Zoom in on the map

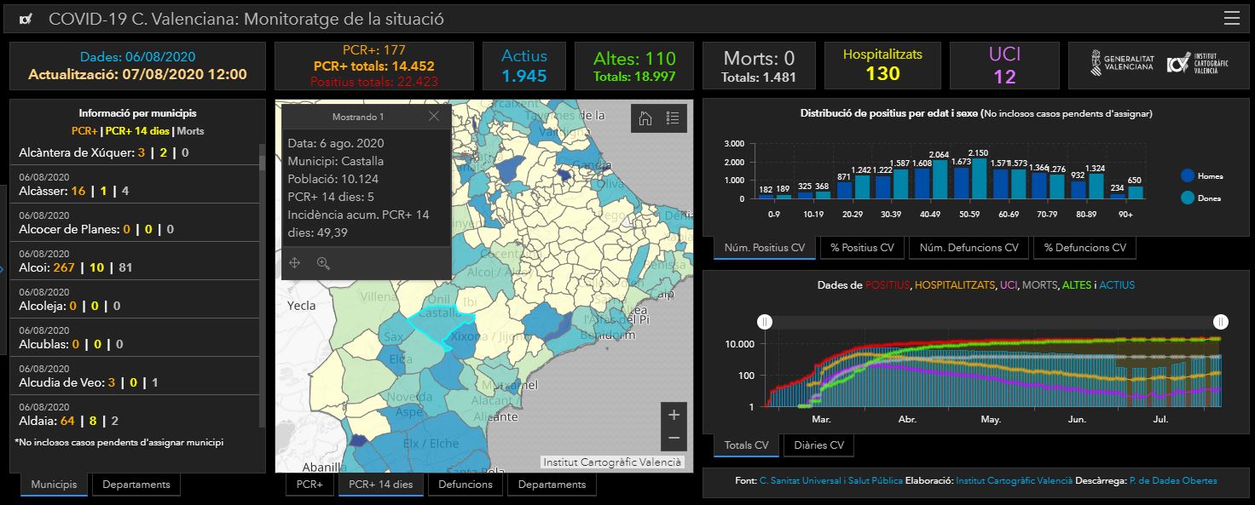coord(674,415)
